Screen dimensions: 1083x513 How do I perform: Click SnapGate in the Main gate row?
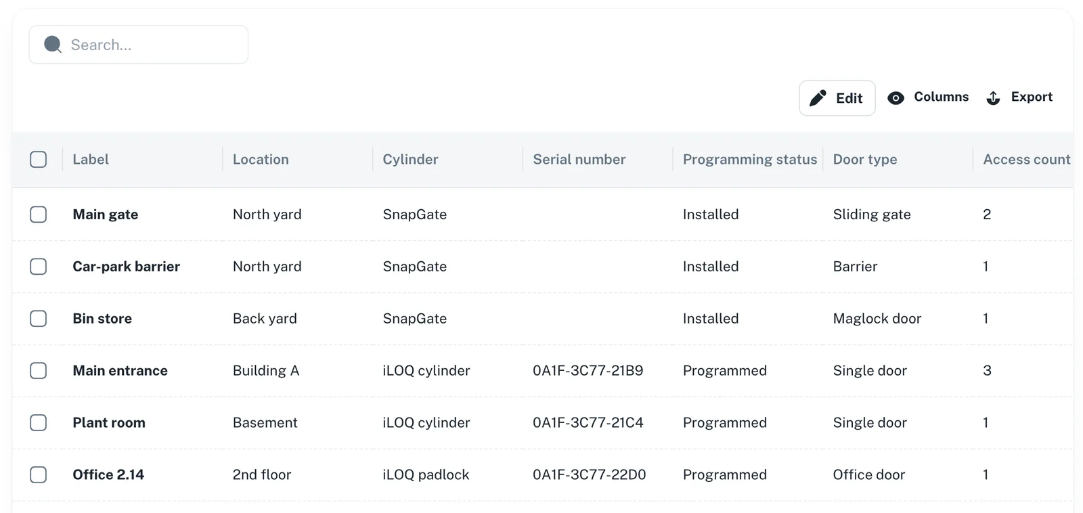click(415, 215)
